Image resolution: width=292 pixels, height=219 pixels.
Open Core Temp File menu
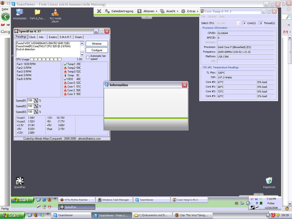[x=203, y=16]
